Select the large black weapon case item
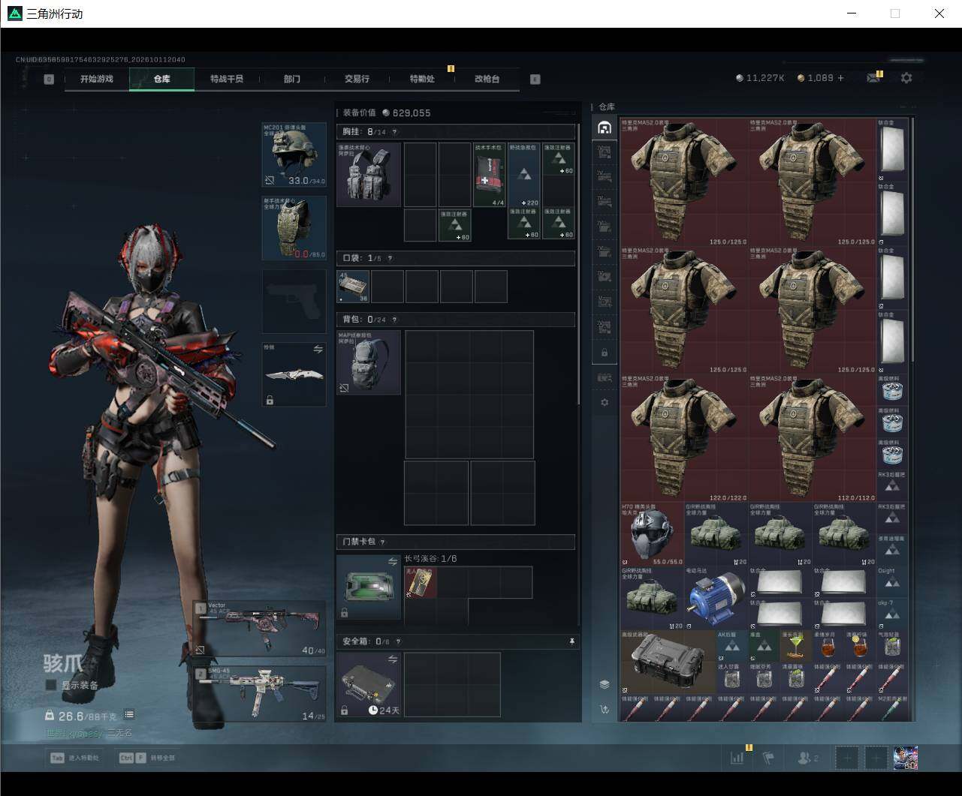The height and width of the screenshot is (796, 962). tap(668, 662)
